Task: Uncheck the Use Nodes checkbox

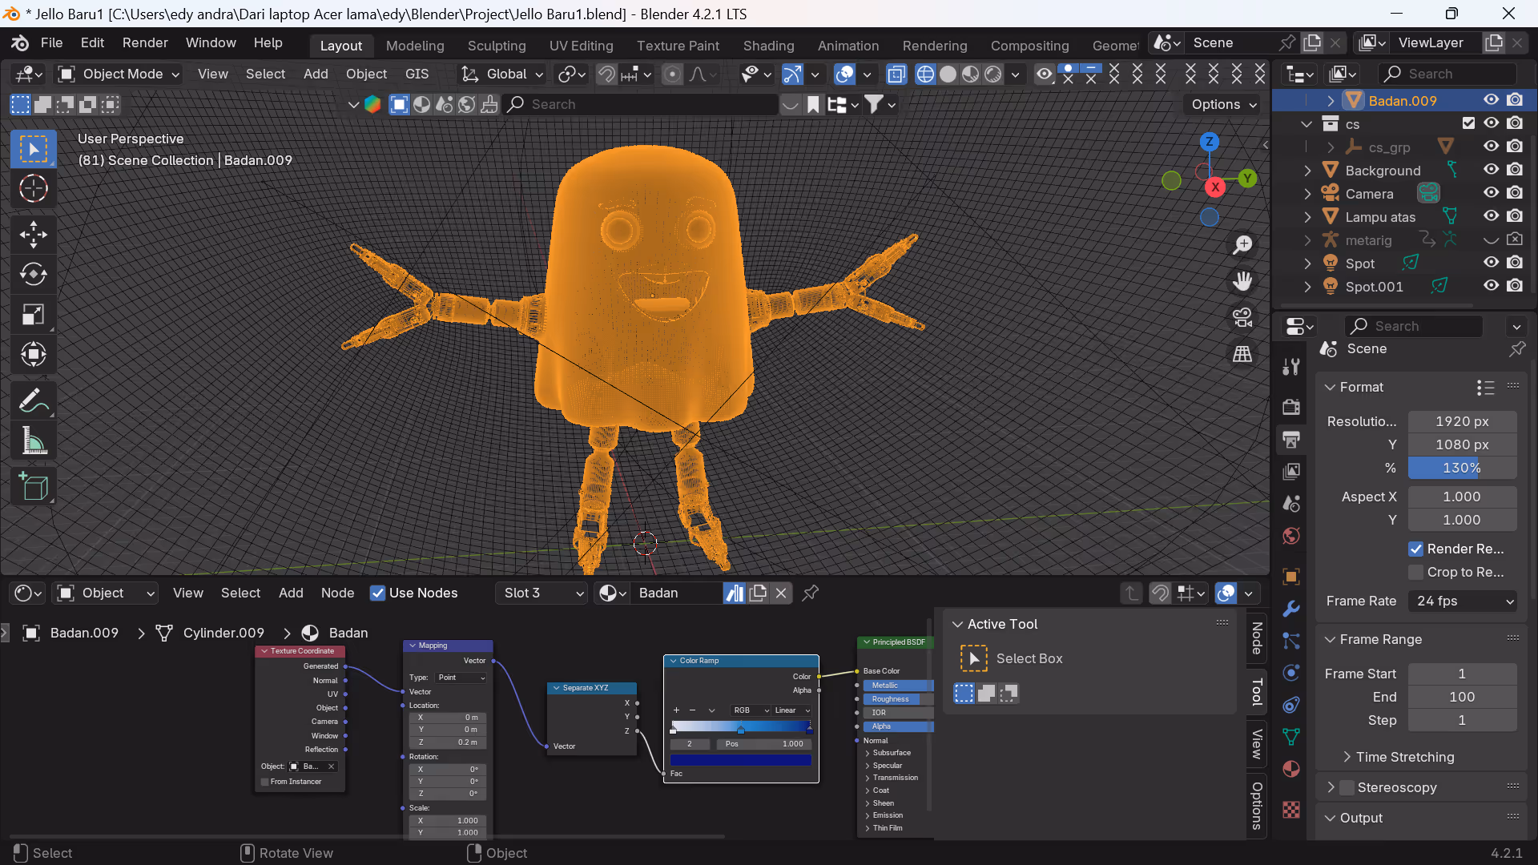Action: [377, 593]
